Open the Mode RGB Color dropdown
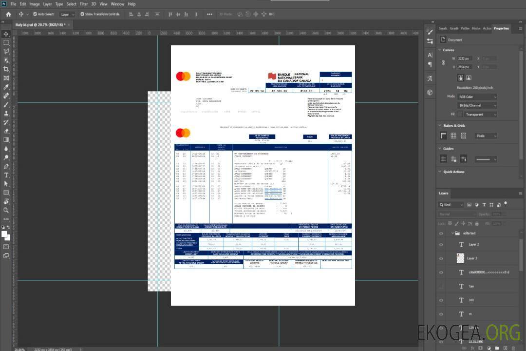The height and width of the screenshot is (351, 526). pos(477,97)
